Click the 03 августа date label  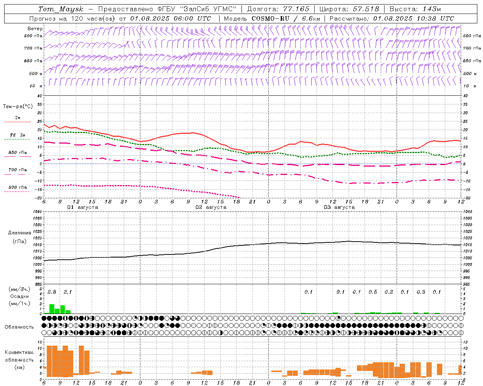(x=339, y=207)
